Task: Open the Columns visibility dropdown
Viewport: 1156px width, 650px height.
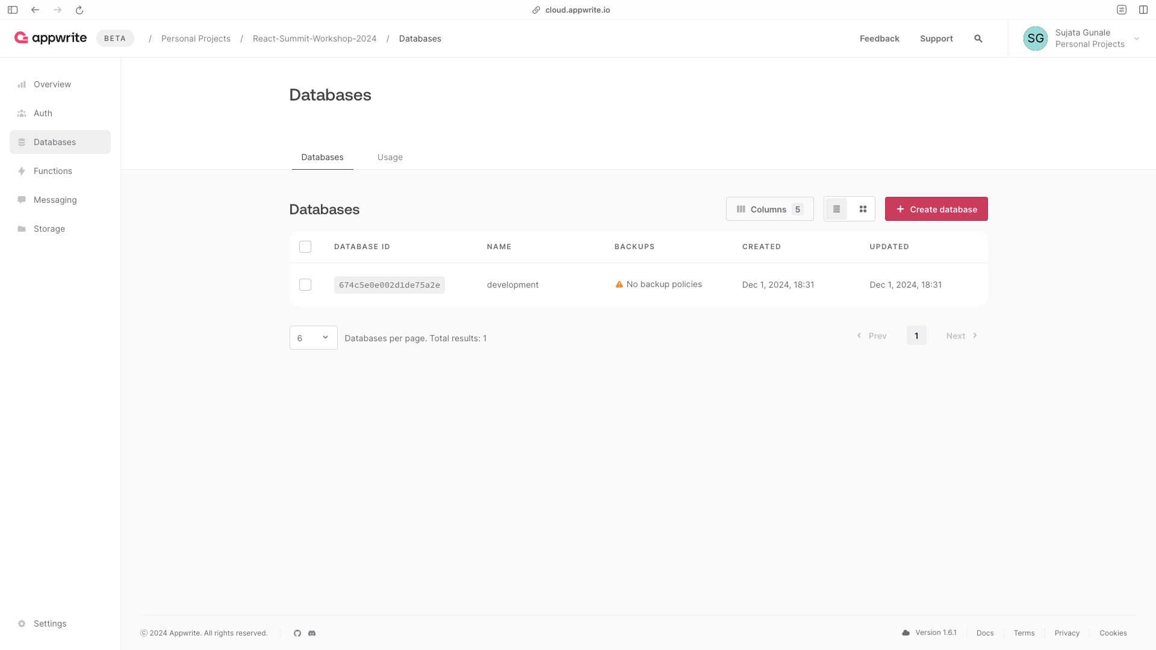Action: click(769, 209)
